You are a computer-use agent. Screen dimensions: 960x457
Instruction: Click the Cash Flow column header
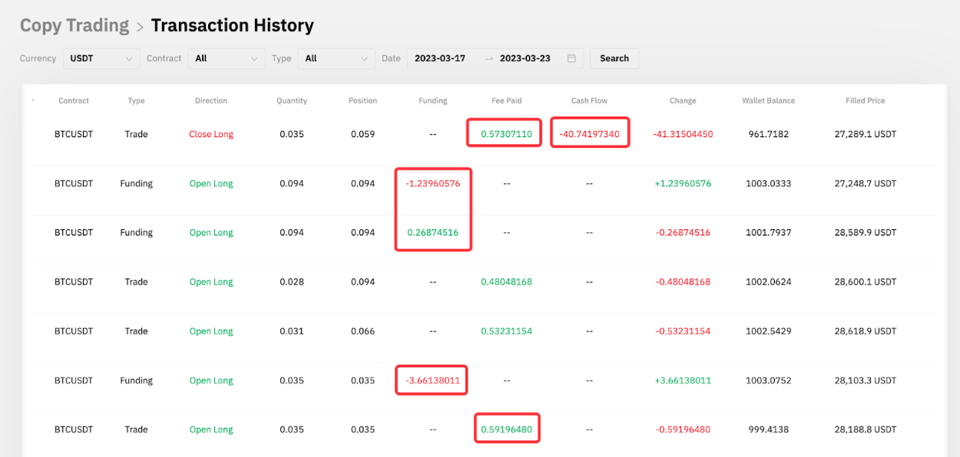pos(590,100)
